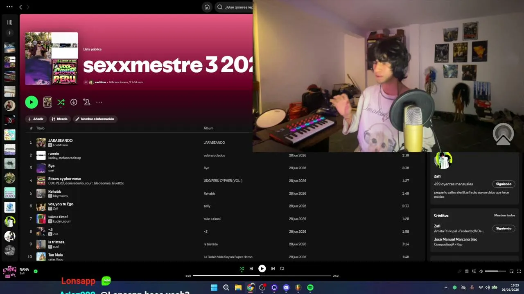Create a new playlist with the sidebar plus

click(10, 33)
